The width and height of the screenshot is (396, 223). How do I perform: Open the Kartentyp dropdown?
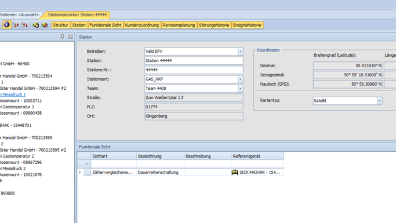point(379,101)
